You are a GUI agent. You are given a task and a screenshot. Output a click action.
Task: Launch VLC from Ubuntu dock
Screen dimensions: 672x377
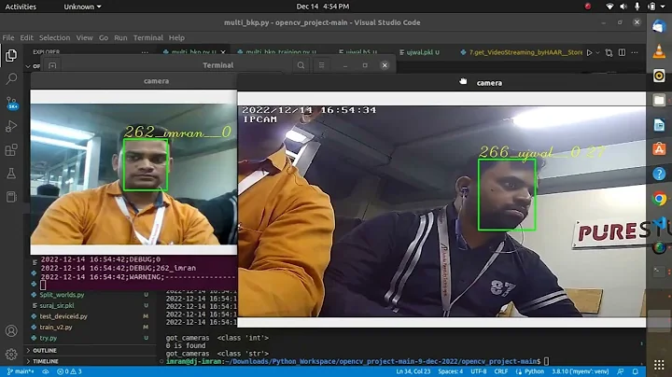click(x=659, y=51)
